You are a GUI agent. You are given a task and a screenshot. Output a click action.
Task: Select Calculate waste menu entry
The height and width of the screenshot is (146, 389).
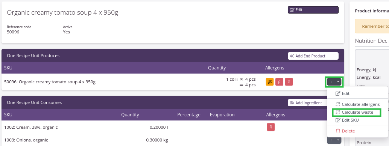[x=354, y=112]
